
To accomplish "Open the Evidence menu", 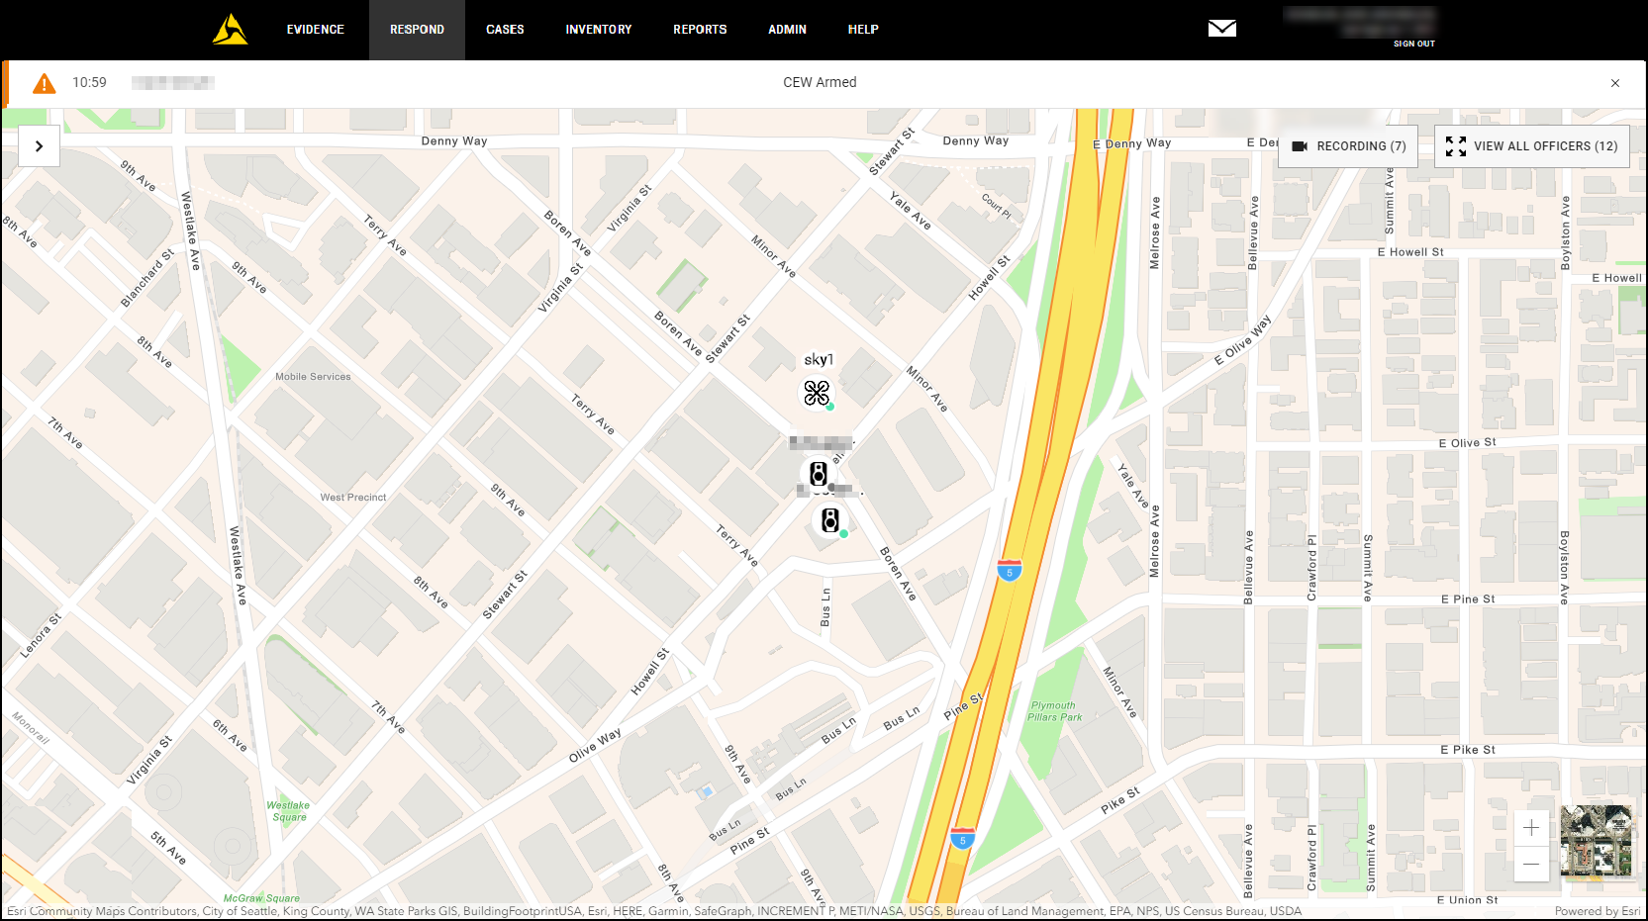I will click(x=316, y=30).
